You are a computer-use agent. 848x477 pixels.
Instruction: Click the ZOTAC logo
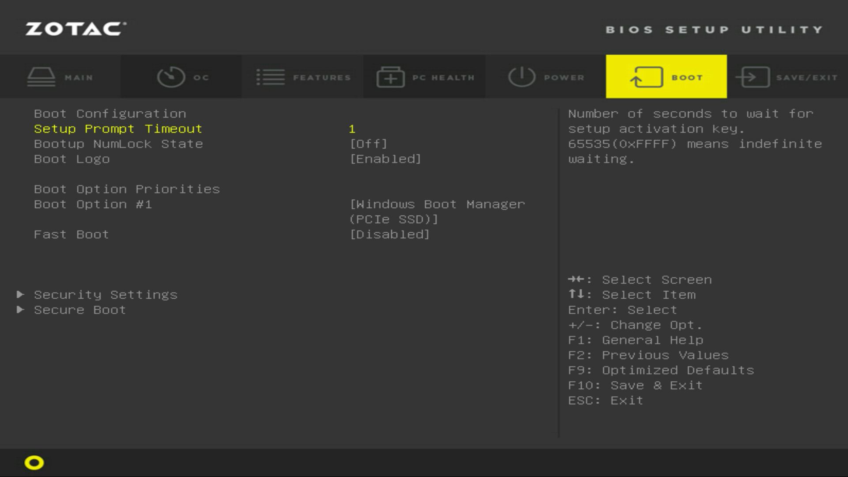[76, 29]
